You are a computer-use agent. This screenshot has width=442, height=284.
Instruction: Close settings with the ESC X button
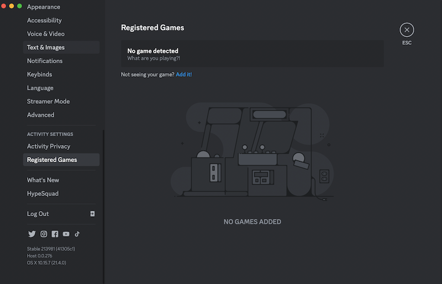pyautogui.click(x=407, y=30)
